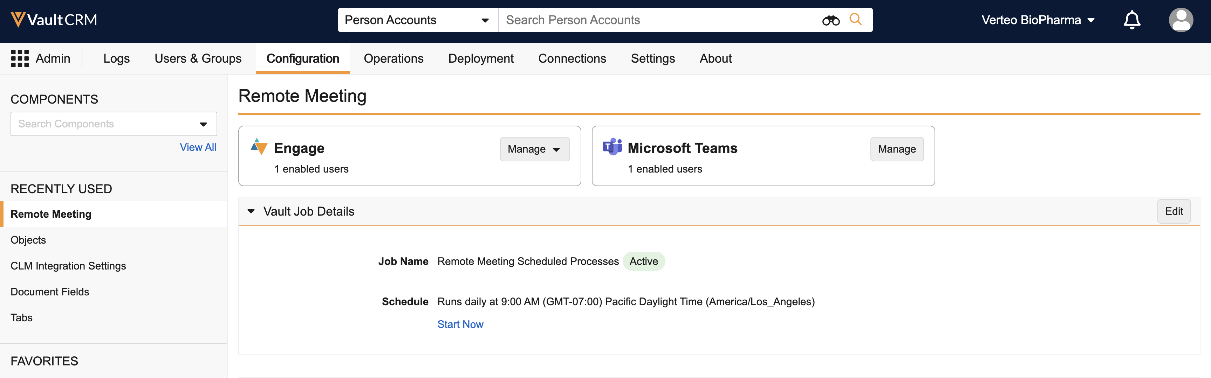This screenshot has width=1211, height=378.
Task: Expand the Verteo BioPharma vault selector
Action: [x=1038, y=20]
